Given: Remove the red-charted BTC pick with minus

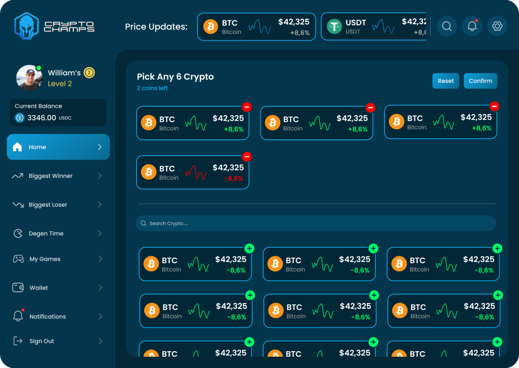Looking at the screenshot, I should click(x=246, y=156).
